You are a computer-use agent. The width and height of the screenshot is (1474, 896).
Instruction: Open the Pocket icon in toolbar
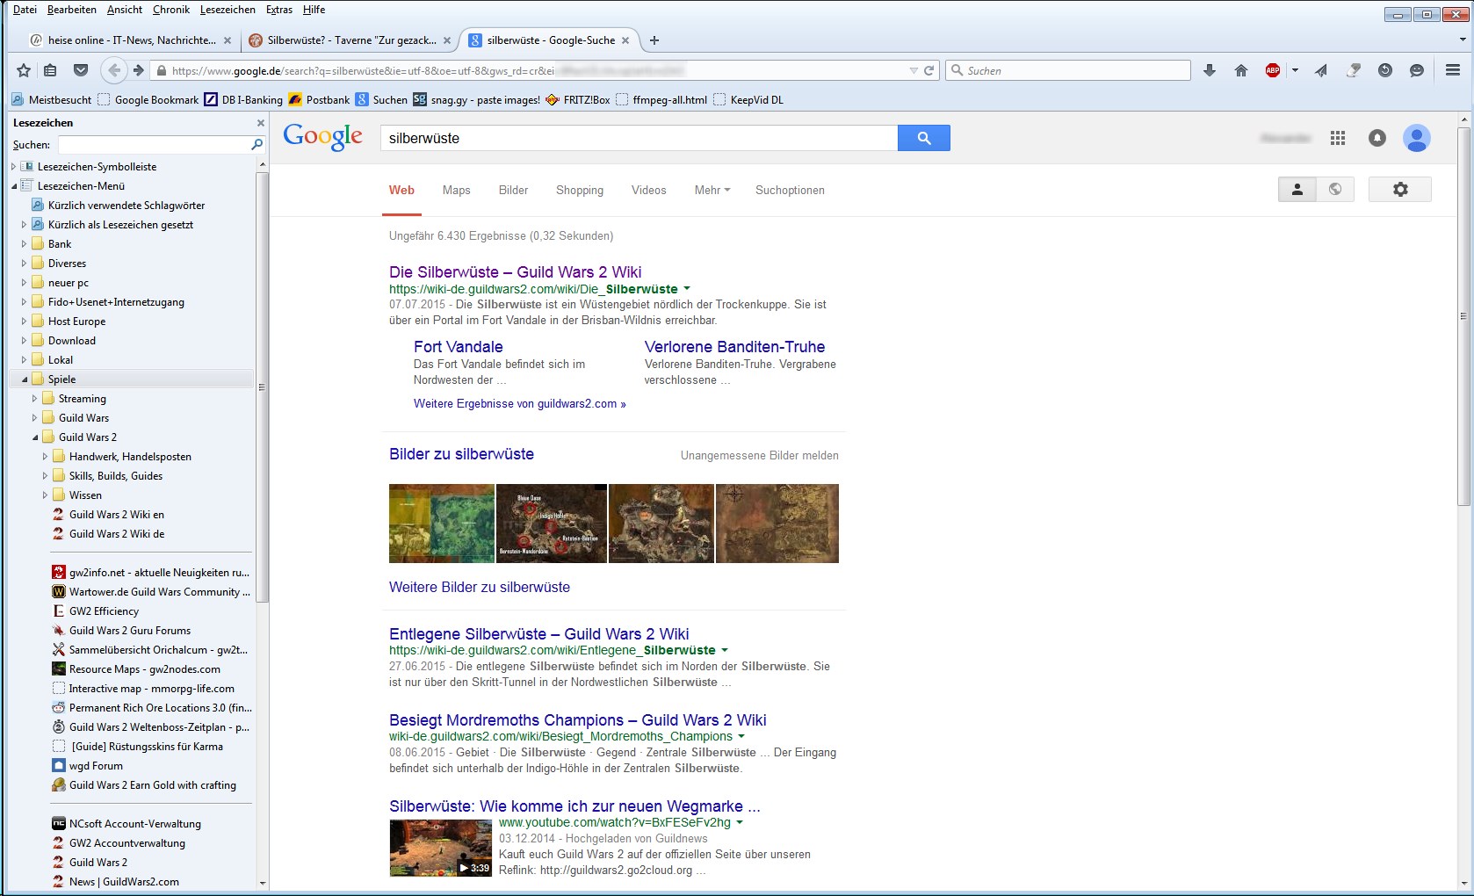(81, 70)
